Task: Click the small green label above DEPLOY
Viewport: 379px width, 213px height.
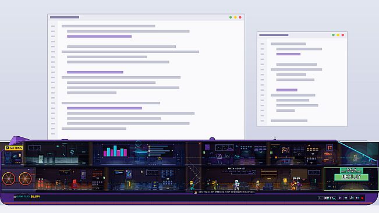Action: [x=352, y=171]
